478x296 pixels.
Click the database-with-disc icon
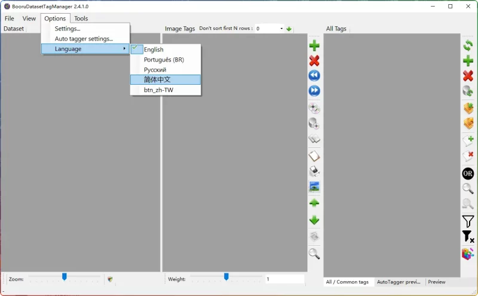314,124
